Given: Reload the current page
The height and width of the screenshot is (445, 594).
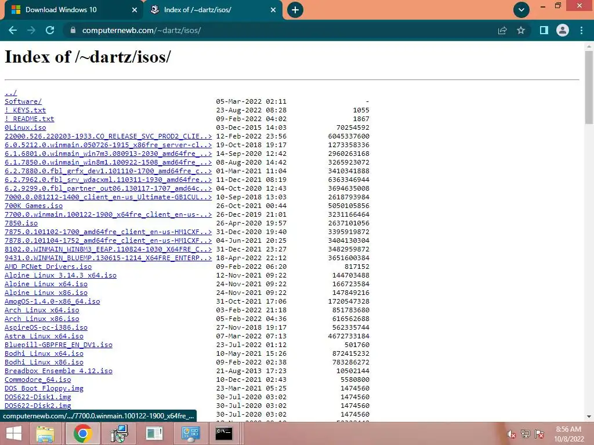Looking at the screenshot, I should tap(50, 30).
